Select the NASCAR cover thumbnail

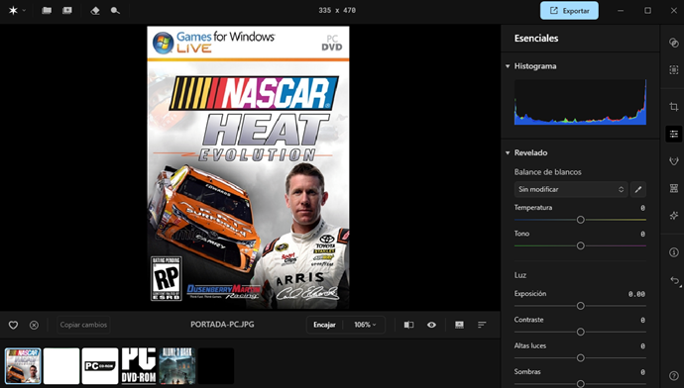(23, 366)
